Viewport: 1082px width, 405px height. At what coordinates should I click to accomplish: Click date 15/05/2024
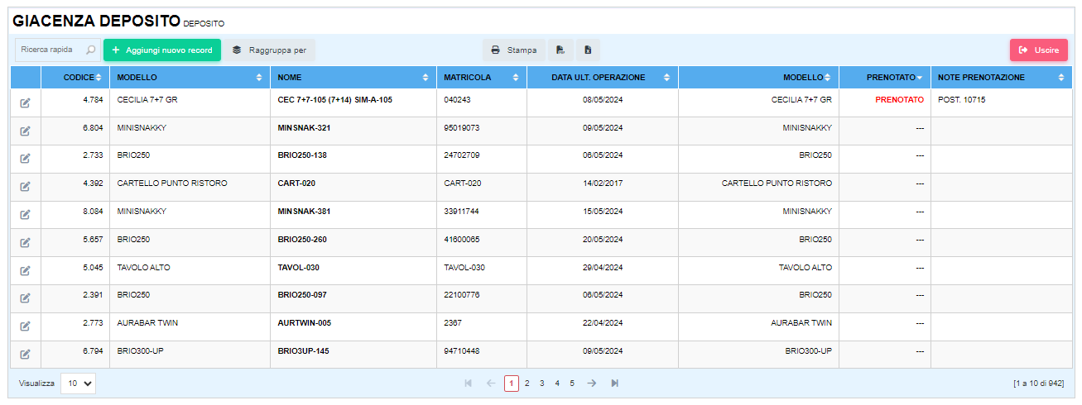click(603, 212)
